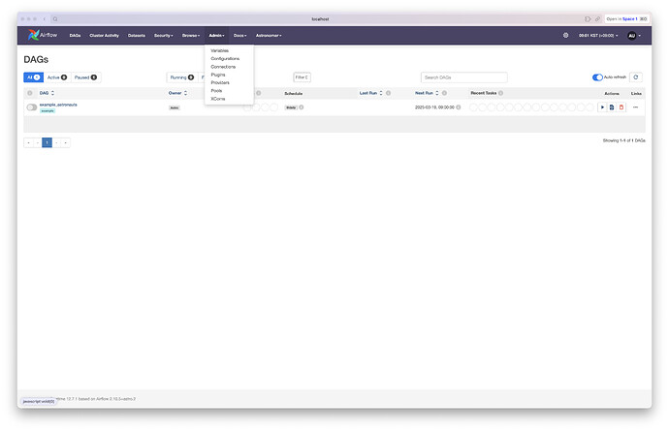The image size is (669, 430).
Task: Click the info icon next to next run date
Action: tap(459, 107)
